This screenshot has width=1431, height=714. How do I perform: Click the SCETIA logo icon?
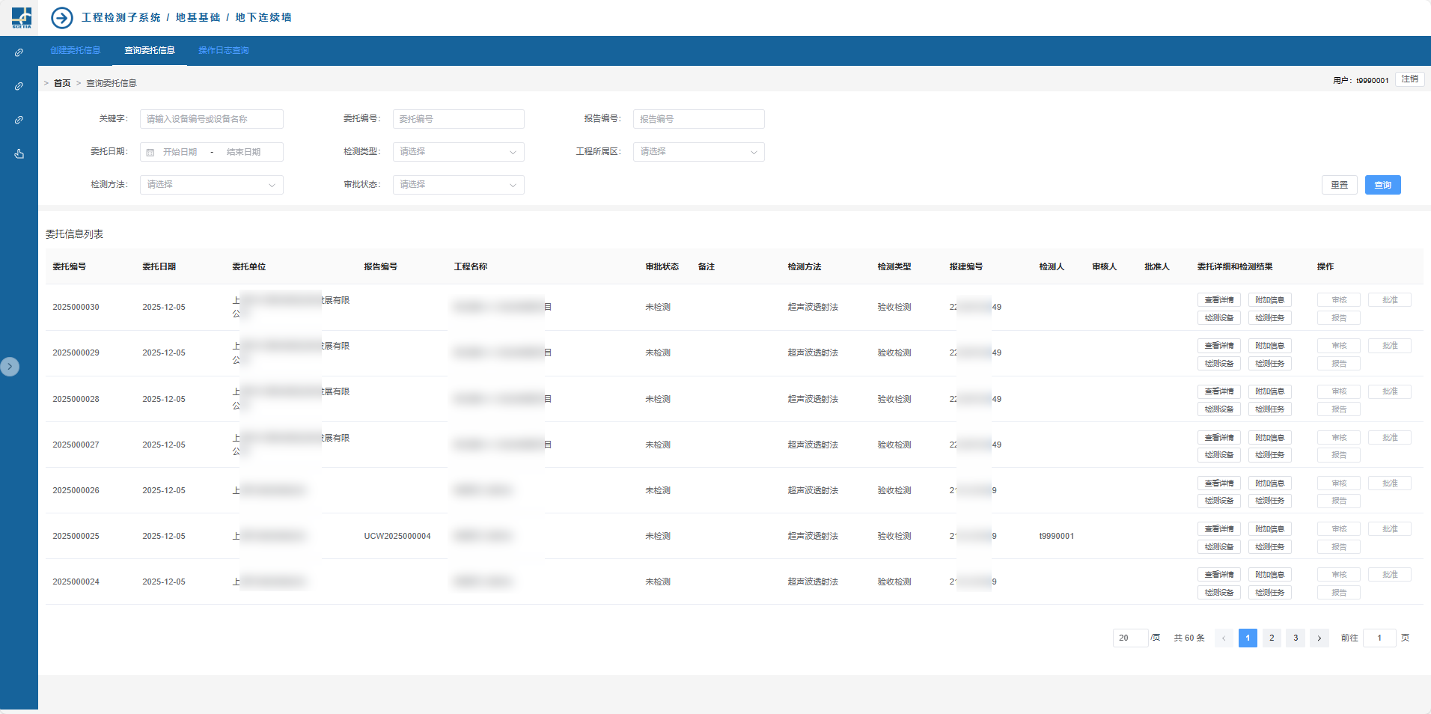[21, 17]
